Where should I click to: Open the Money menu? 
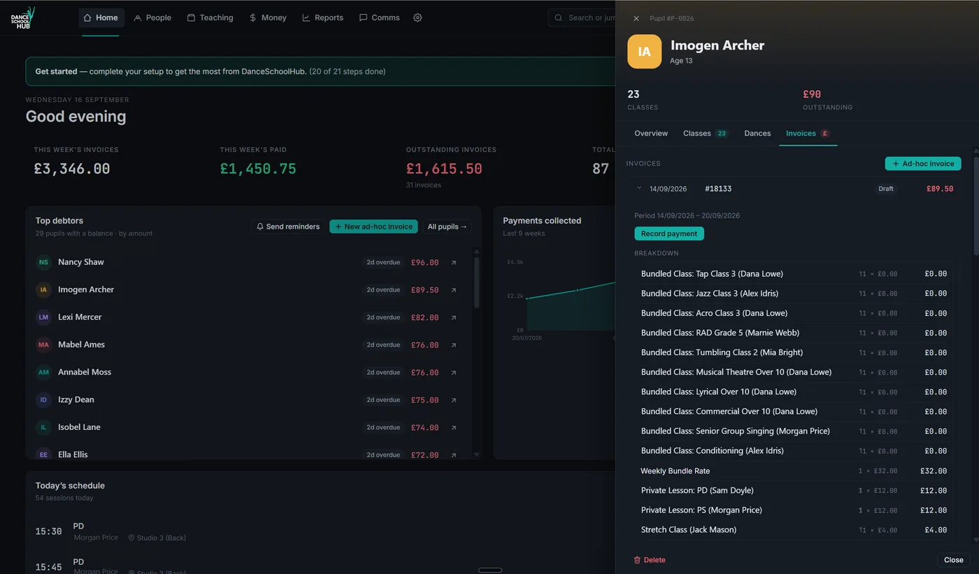coord(268,17)
